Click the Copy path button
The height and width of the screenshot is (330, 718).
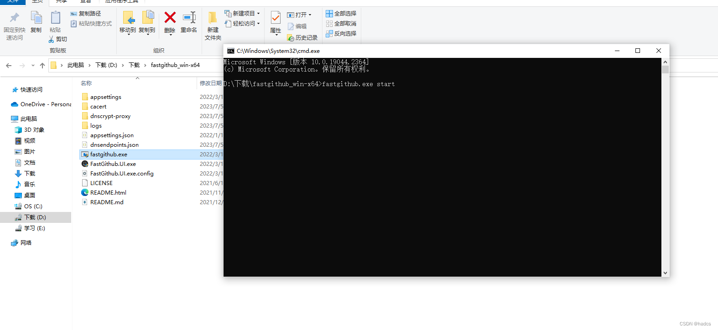[86, 14]
